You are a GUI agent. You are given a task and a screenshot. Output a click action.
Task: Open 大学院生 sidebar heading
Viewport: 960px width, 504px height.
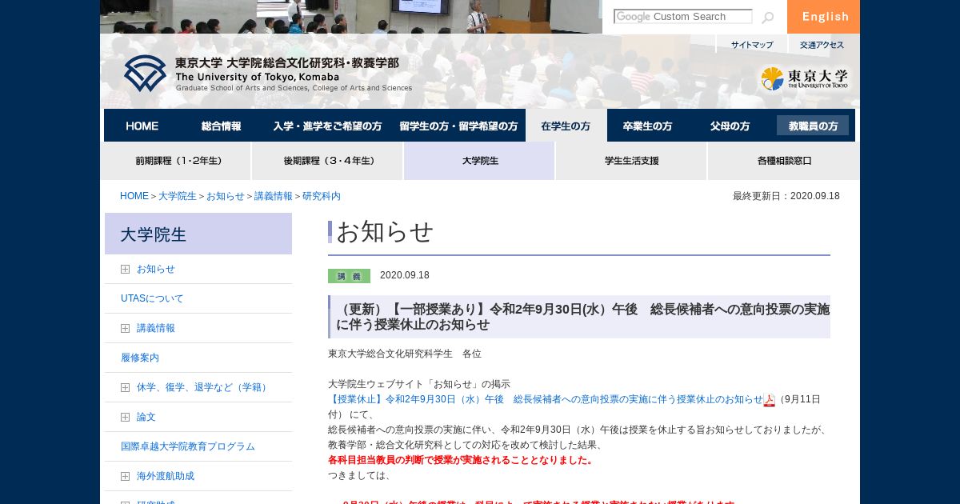tap(198, 234)
